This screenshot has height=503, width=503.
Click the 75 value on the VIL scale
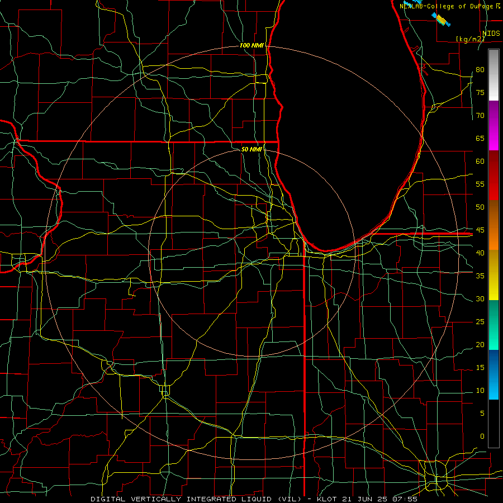pyautogui.click(x=480, y=92)
